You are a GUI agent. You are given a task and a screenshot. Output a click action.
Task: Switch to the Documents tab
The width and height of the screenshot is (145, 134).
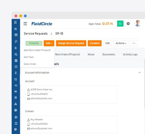click(x=109, y=55)
